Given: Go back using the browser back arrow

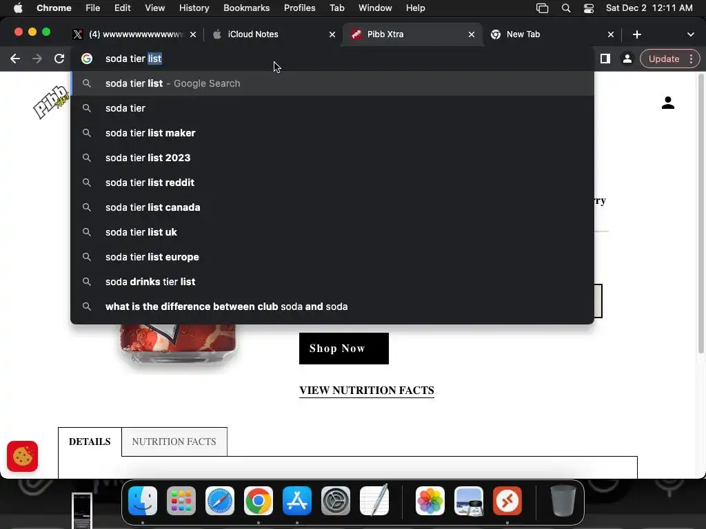Looking at the screenshot, I should coord(15,59).
